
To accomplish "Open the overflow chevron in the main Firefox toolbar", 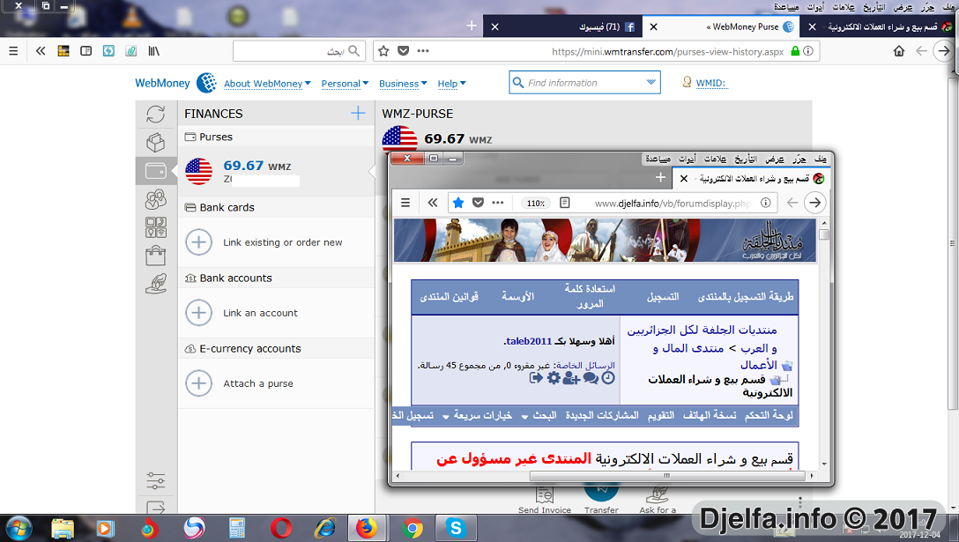I will tap(41, 51).
